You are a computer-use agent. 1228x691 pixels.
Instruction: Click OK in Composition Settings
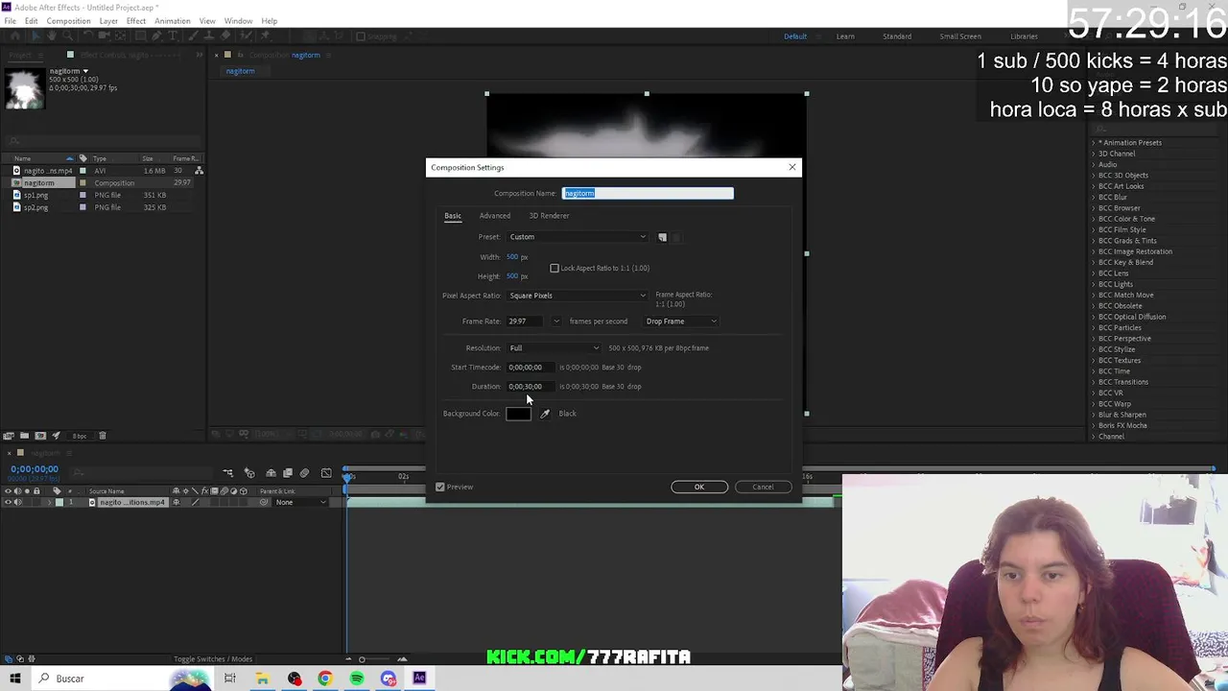coord(699,487)
